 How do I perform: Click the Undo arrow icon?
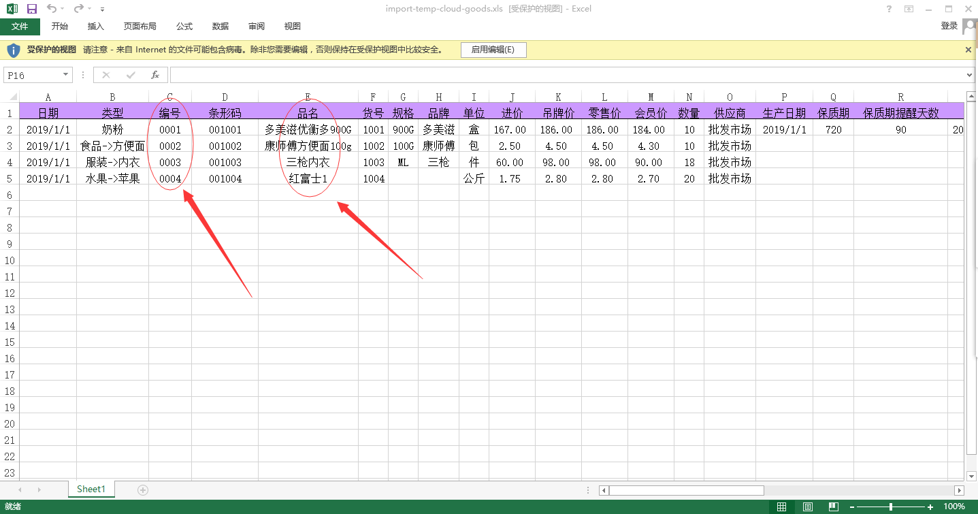point(52,9)
